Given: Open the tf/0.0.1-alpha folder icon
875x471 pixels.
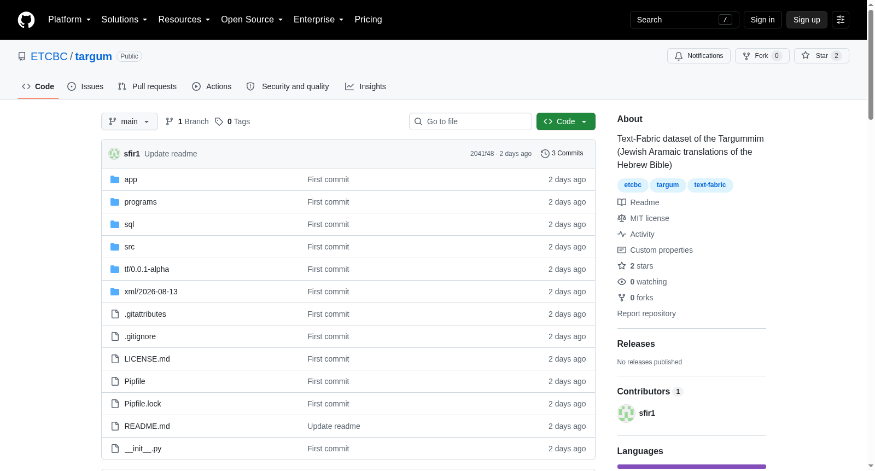Looking at the screenshot, I should click(115, 269).
